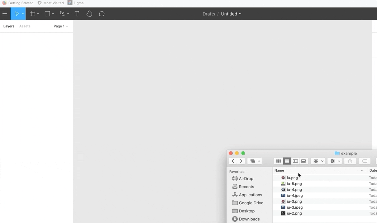Expand the Page 1 dropdown

pos(61,26)
